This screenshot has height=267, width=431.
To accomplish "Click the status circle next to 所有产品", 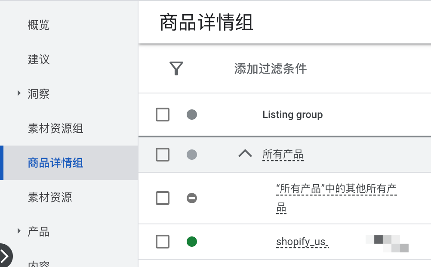I will click(192, 155).
